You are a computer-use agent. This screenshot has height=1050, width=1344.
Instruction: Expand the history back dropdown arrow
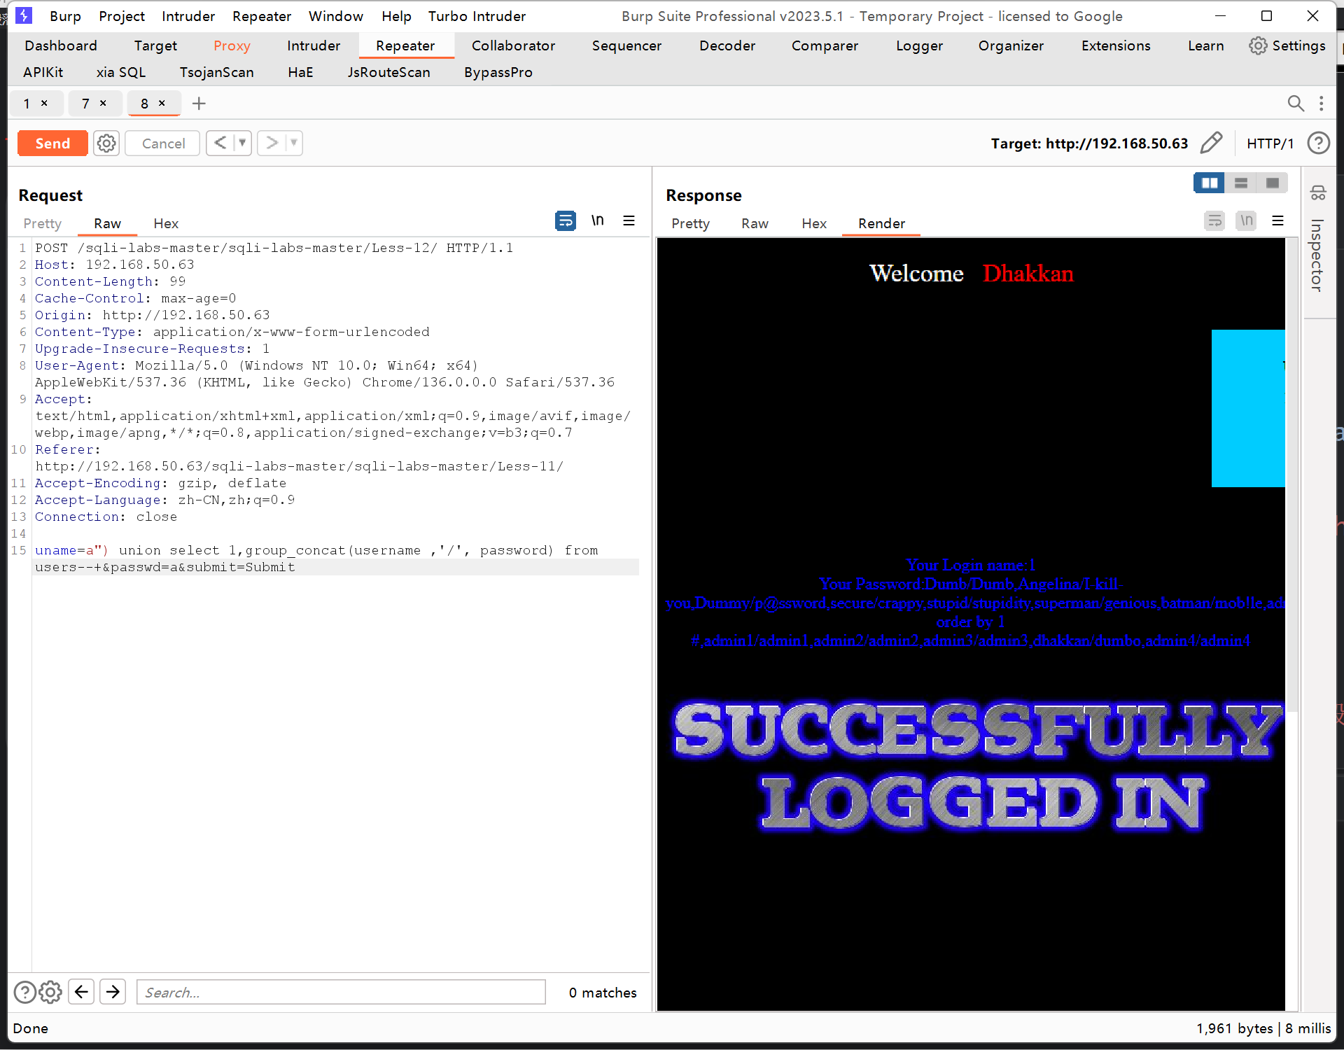pyautogui.click(x=242, y=143)
